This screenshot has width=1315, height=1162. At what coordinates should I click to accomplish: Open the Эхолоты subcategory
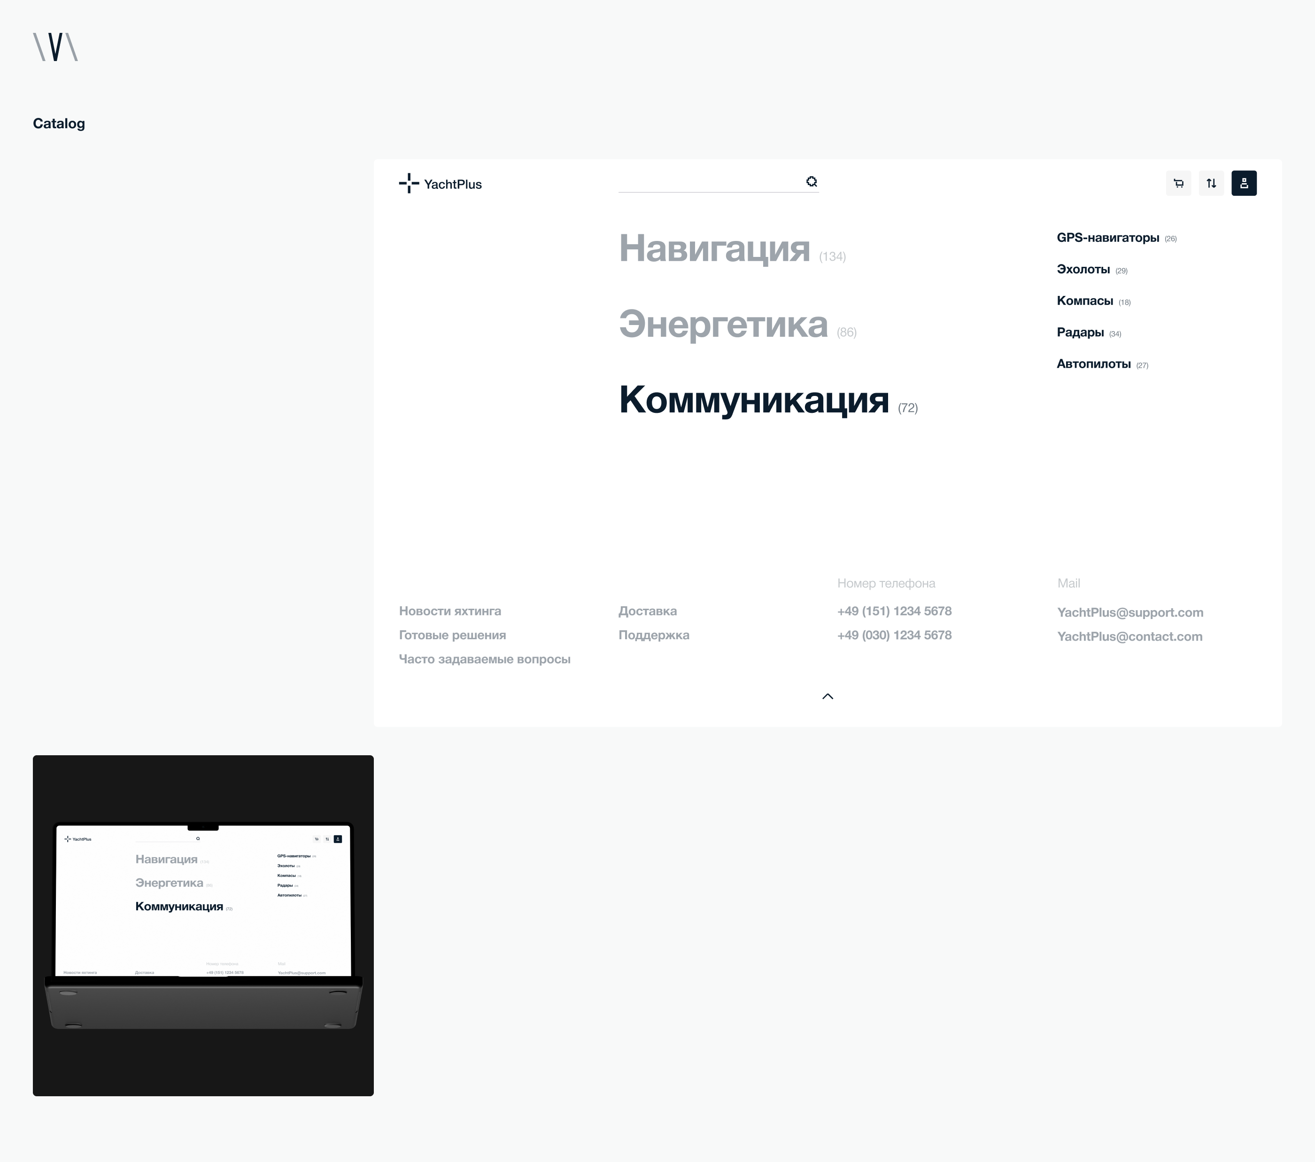point(1083,270)
